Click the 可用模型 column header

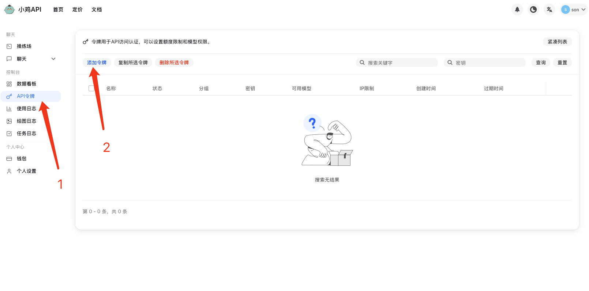301,88
